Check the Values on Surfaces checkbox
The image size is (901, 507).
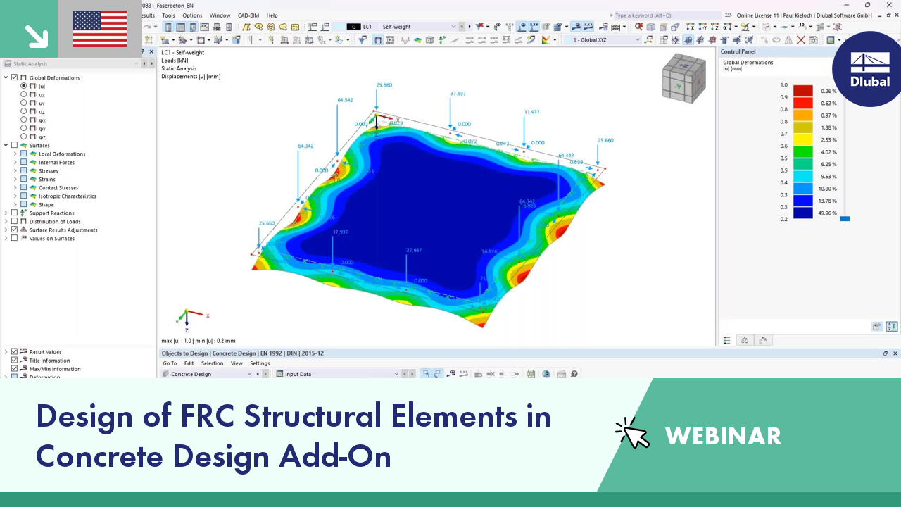point(13,238)
